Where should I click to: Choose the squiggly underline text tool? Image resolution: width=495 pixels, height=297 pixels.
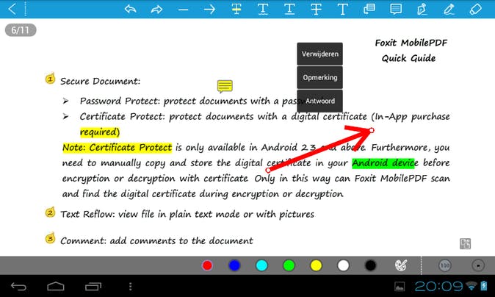[263, 9]
